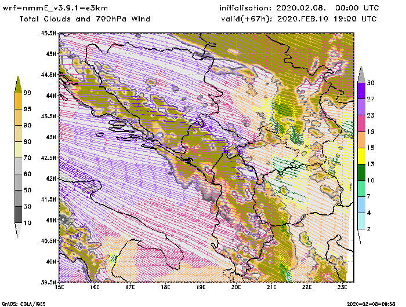Click the 43.5N latitude axis label

48,116
